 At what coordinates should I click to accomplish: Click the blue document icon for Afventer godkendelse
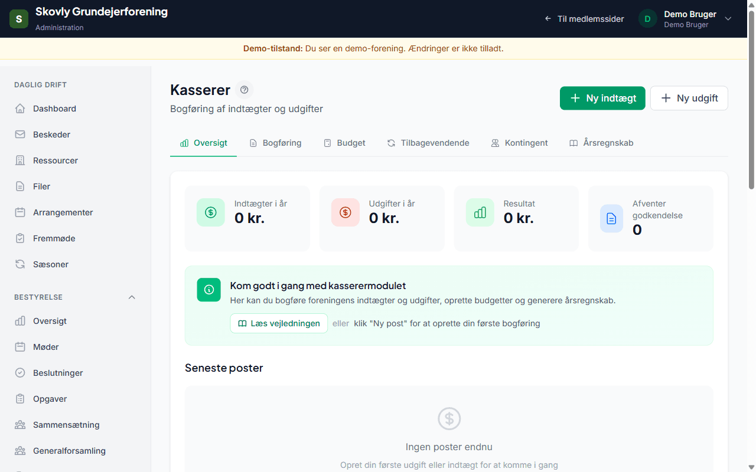coord(611,218)
